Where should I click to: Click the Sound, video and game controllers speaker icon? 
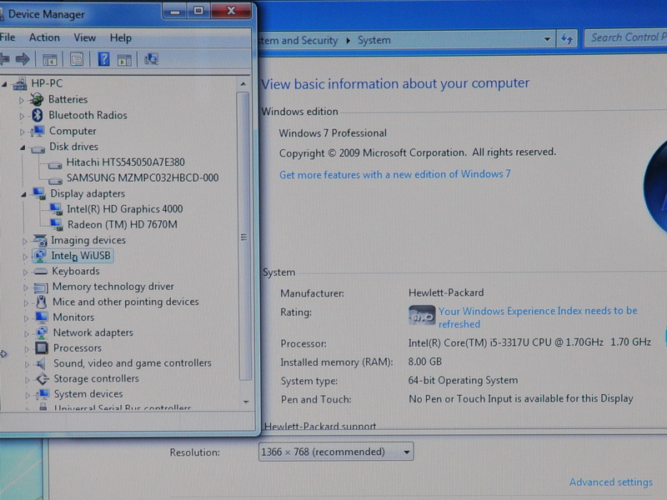(x=41, y=363)
